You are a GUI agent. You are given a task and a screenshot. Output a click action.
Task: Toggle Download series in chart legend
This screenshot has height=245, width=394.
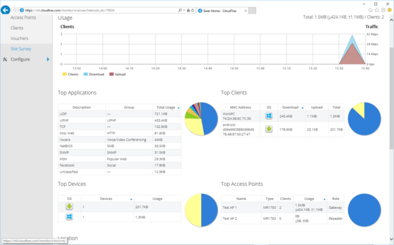94,74
